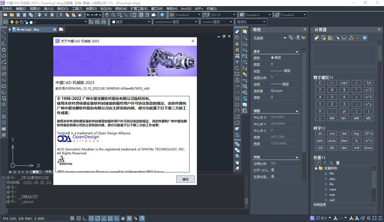This screenshot has height=222, width=384.
Task: Select the Move tool in modify toolbar
Action: 237,62
